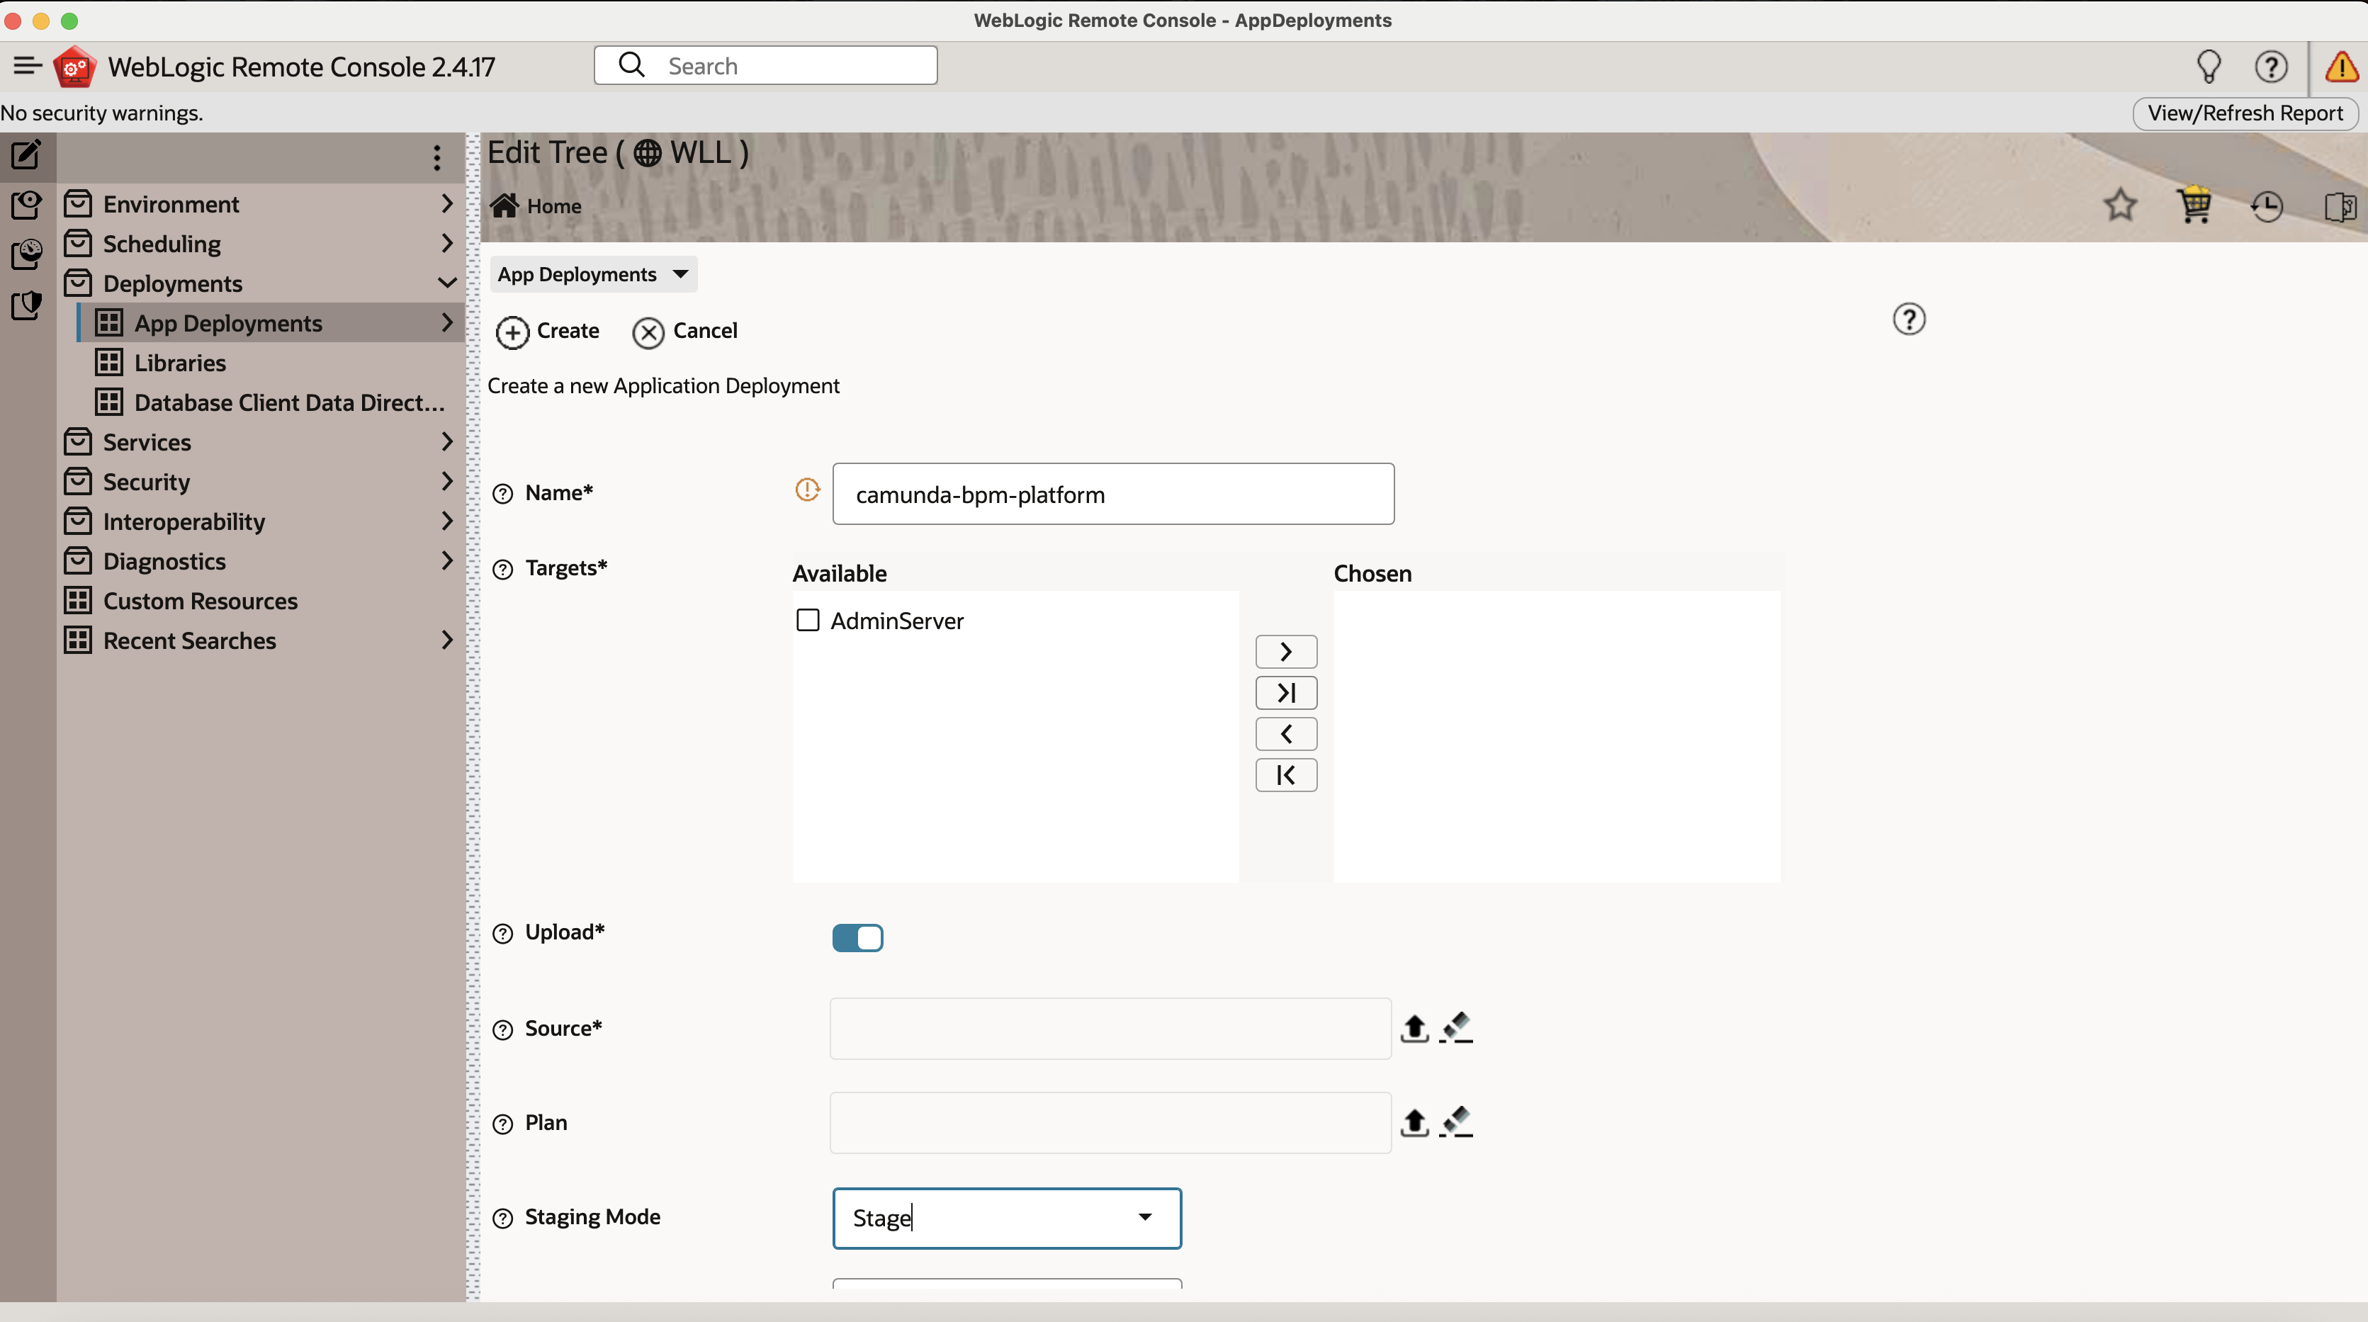
Task: Open the Staging Mode dropdown
Action: [1144, 1217]
